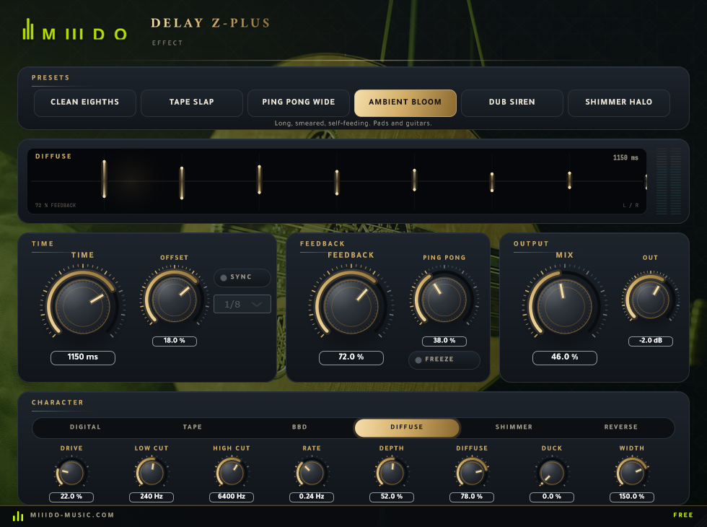The width and height of the screenshot is (707, 527).
Task: Click the preset description text under the presets
Action: click(x=353, y=123)
